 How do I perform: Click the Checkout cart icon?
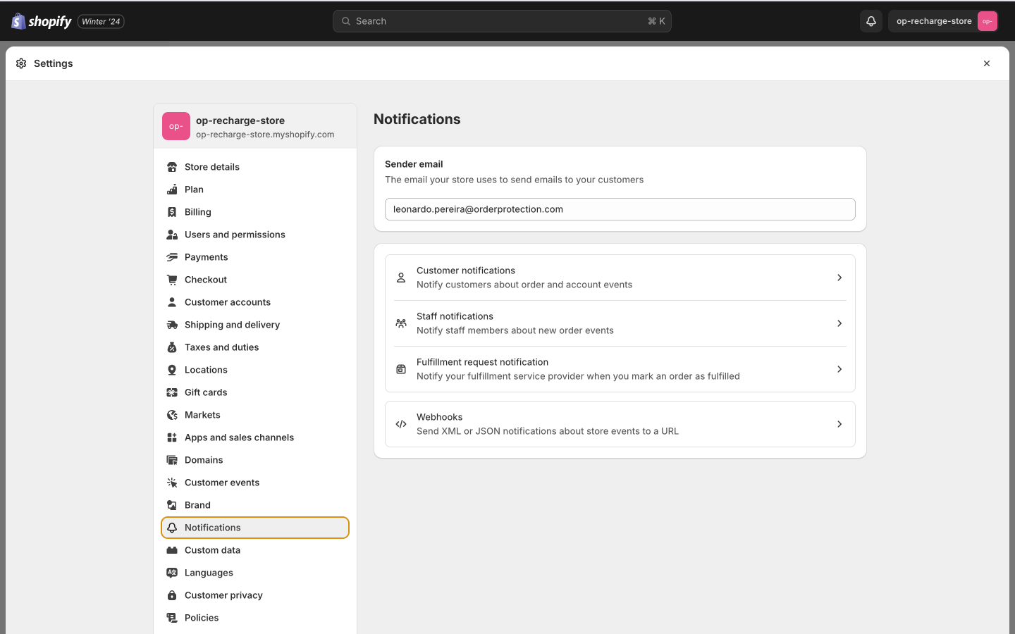pos(172,280)
